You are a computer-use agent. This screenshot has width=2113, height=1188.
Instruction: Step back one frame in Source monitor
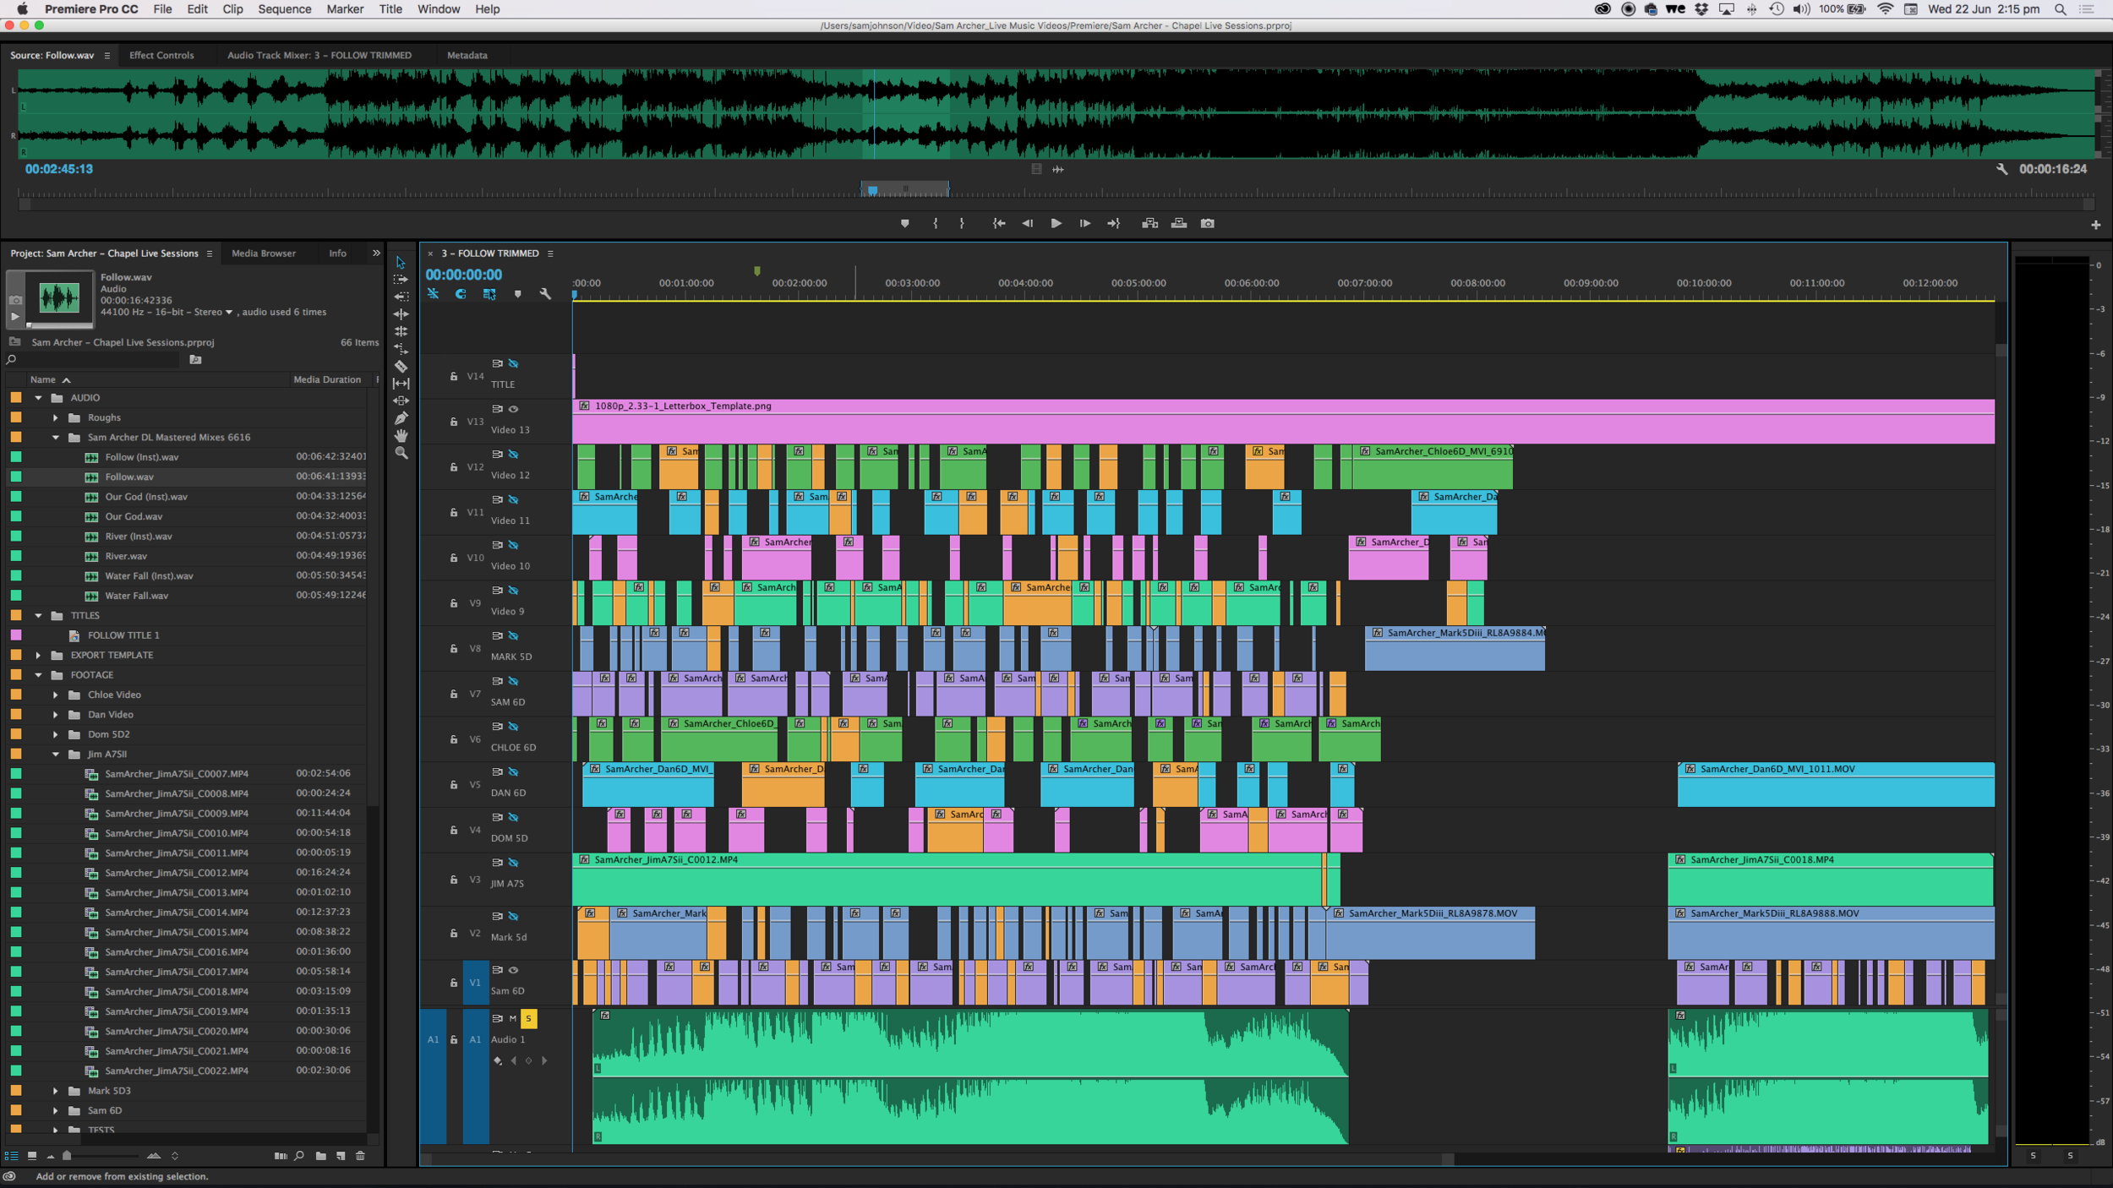(x=1027, y=223)
